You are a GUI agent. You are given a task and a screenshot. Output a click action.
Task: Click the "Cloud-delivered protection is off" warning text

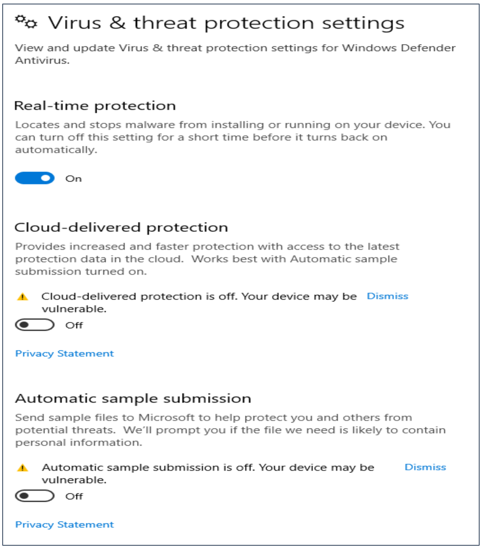tap(199, 297)
